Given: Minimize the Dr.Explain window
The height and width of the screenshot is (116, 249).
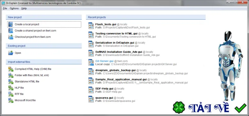Looking at the screenshot, I should click(x=229, y=2).
